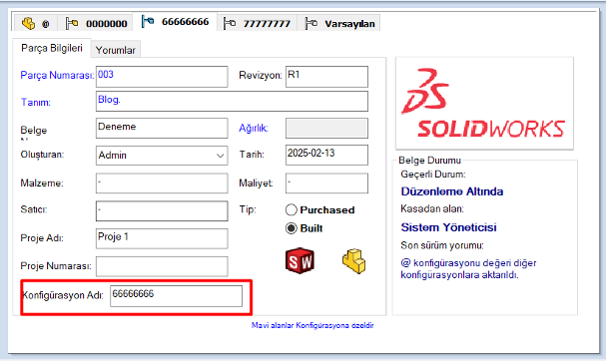Click the yellow part icon on @ tab
This screenshot has width=609, height=364.
click(28, 23)
